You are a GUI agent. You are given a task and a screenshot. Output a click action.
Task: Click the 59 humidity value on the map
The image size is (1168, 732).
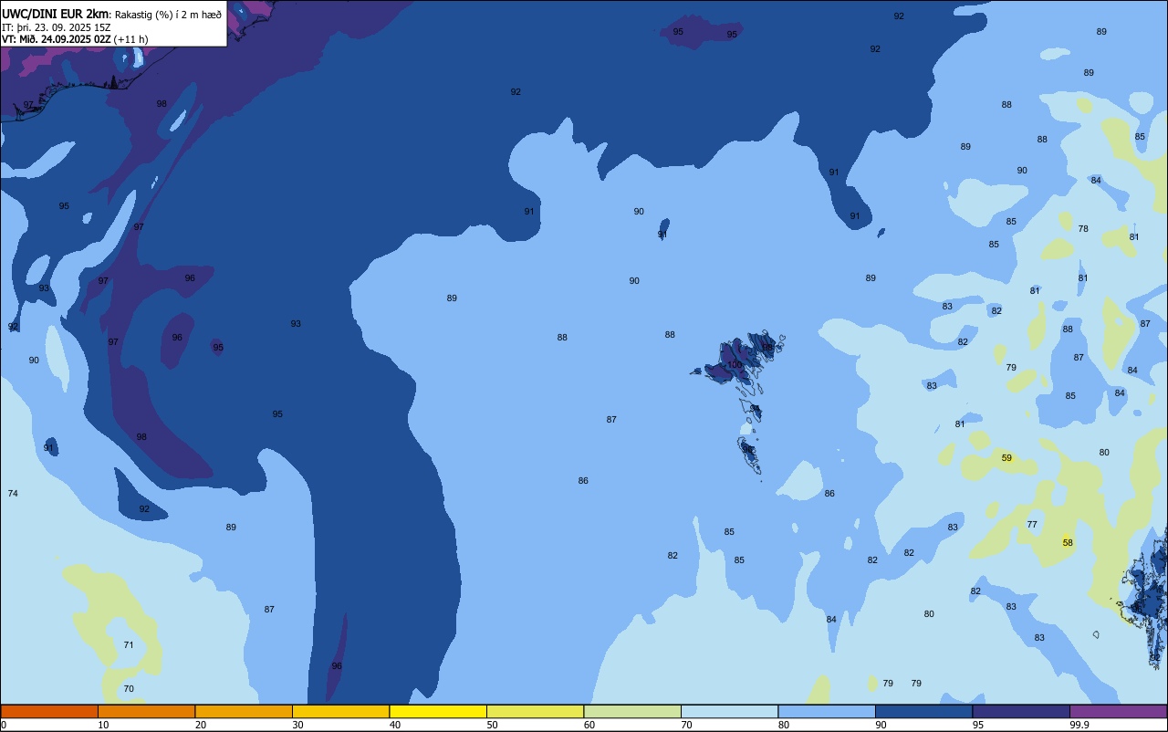pyautogui.click(x=1006, y=458)
